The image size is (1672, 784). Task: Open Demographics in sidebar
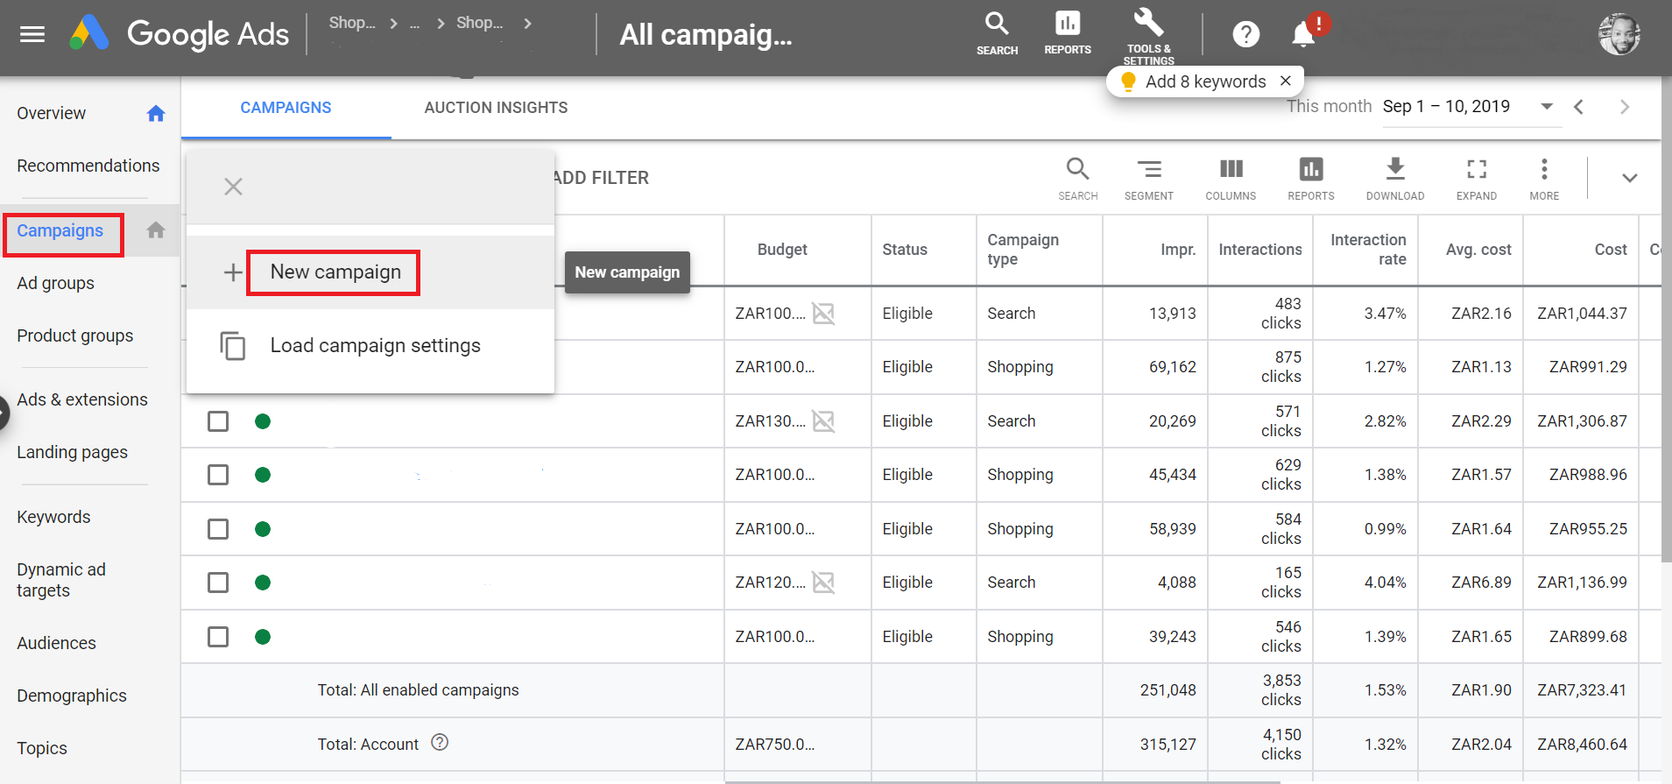[x=72, y=696]
